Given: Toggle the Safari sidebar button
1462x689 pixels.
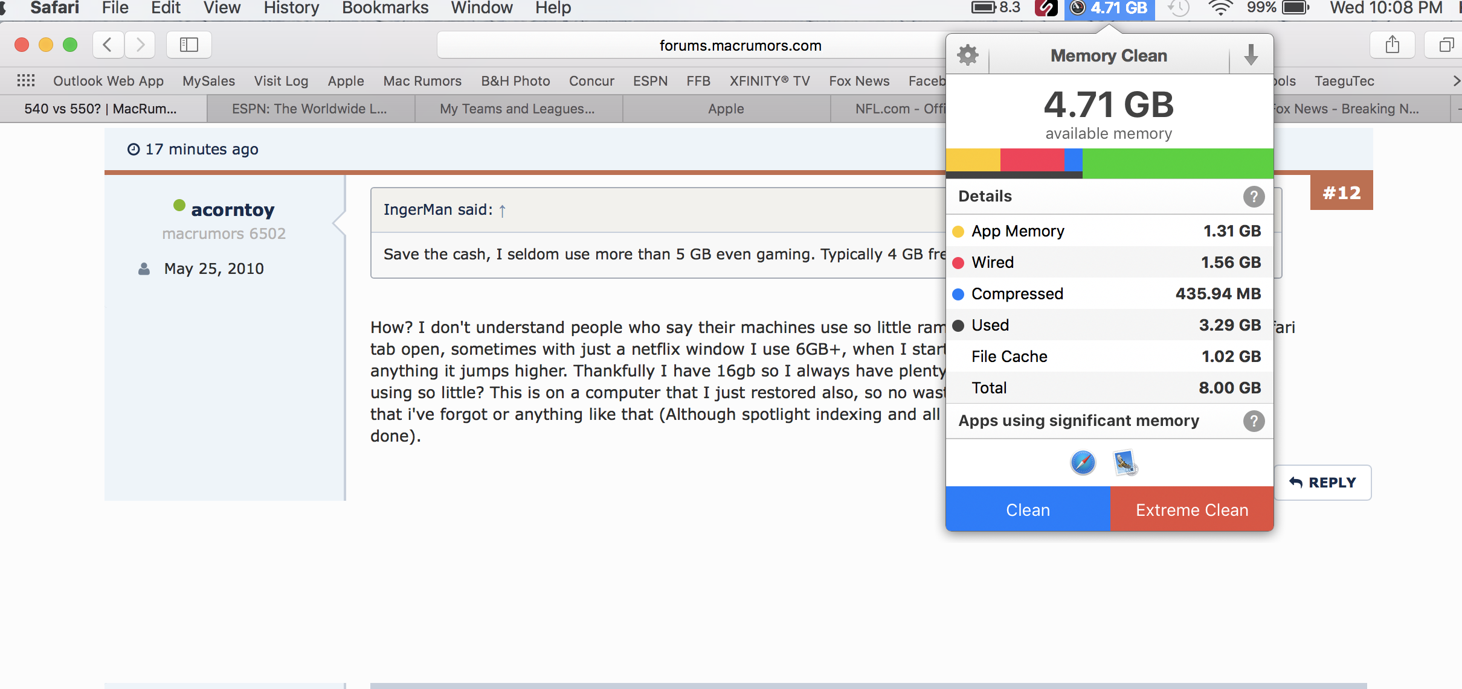Looking at the screenshot, I should (189, 45).
